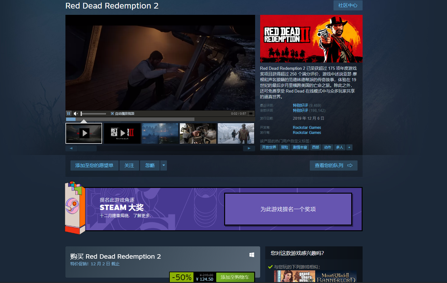Toggle fullscreen on the video player
This screenshot has width=447, height=283.
point(251,113)
